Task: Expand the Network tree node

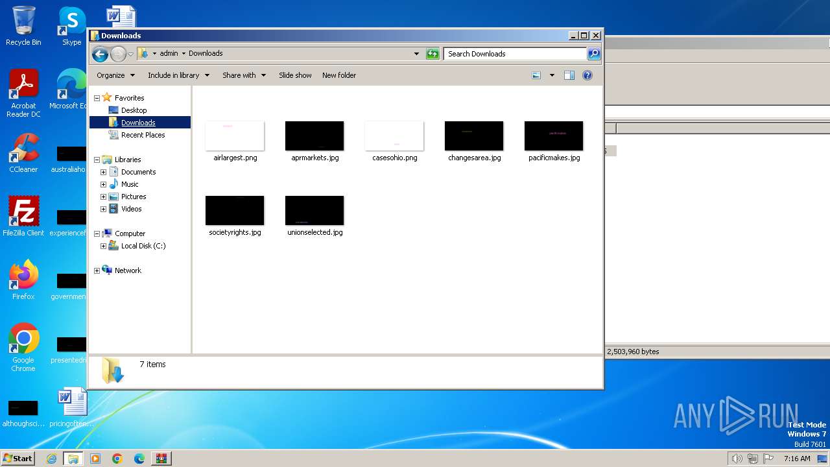Action: click(x=97, y=270)
